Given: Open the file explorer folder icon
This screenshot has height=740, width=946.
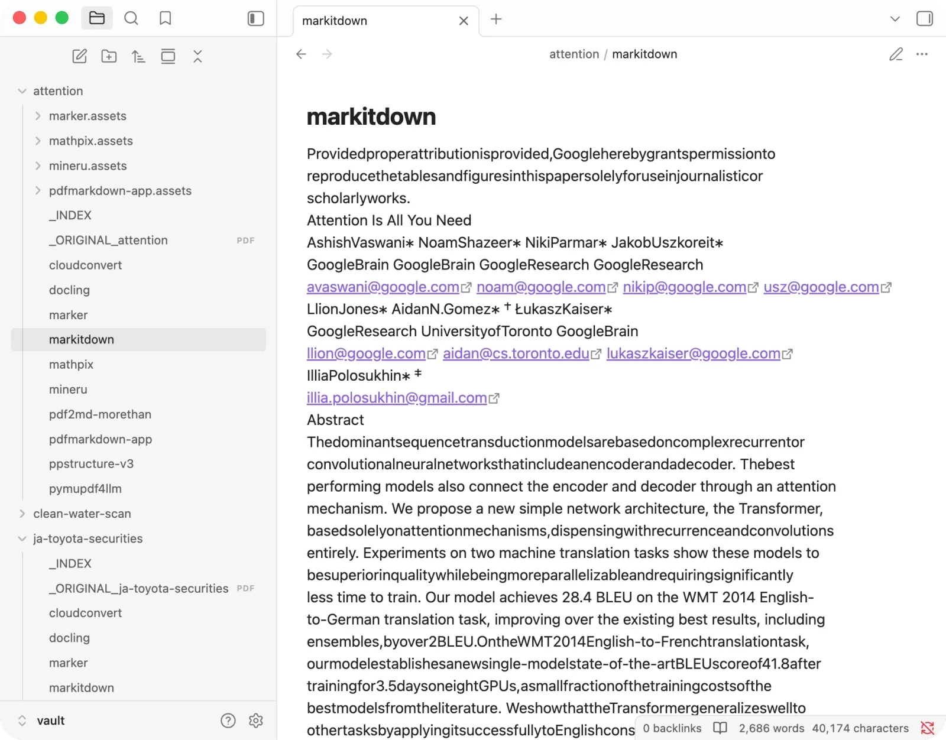Looking at the screenshot, I should coord(97,18).
